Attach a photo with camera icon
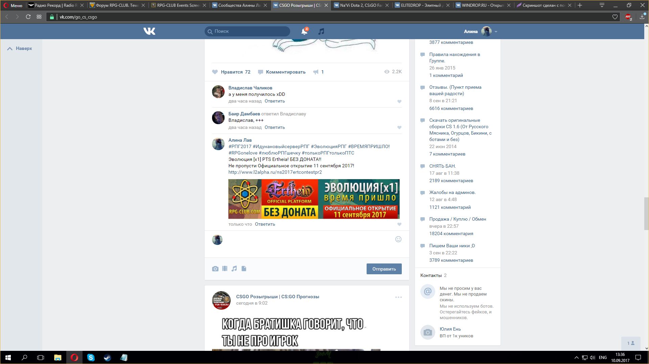This screenshot has height=364, width=649. click(215, 269)
